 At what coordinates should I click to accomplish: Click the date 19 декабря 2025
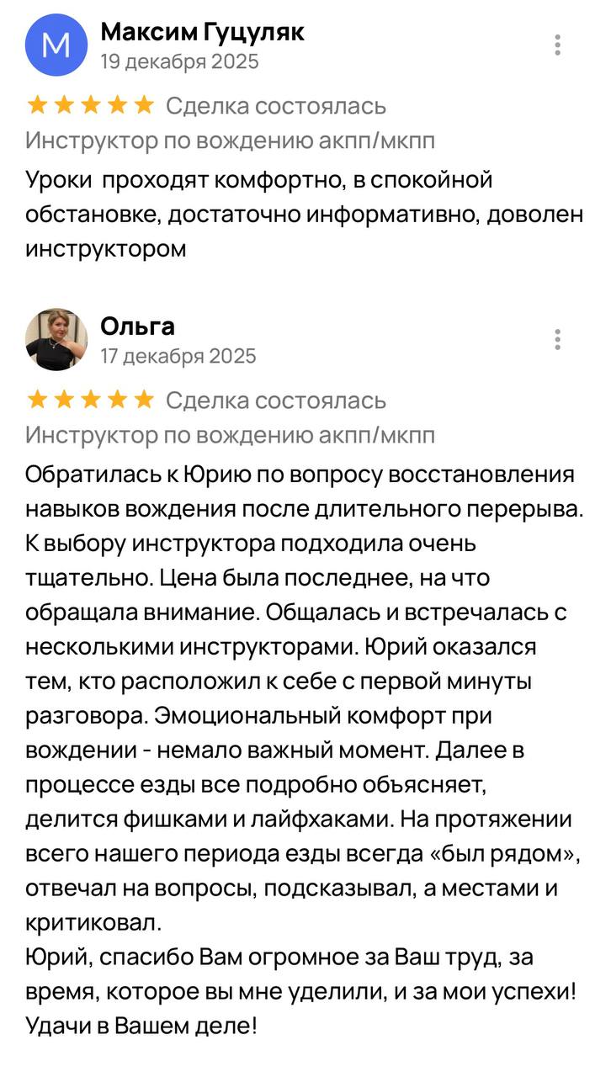point(179,61)
